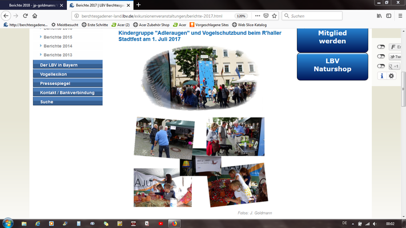Open Kontakt / Bankverbindung menu item
Viewport: 406px width, 228px height.
click(x=68, y=92)
